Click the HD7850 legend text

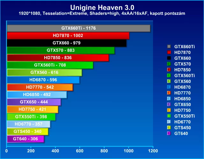pos(182,70)
